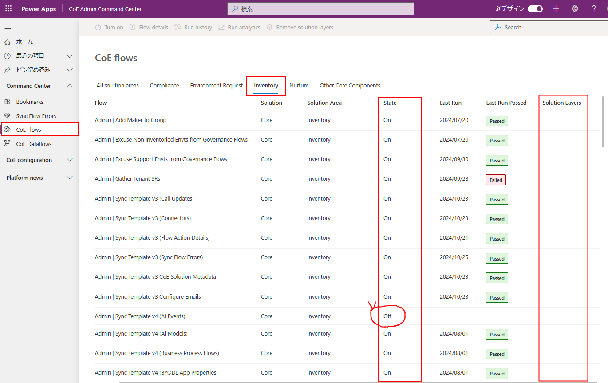Click the Run history icon
The height and width of the screenshot is (383, 608).
point(178,28)
